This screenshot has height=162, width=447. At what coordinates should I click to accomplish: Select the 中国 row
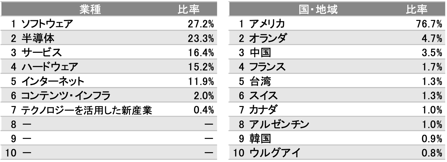tap(337, 53)
